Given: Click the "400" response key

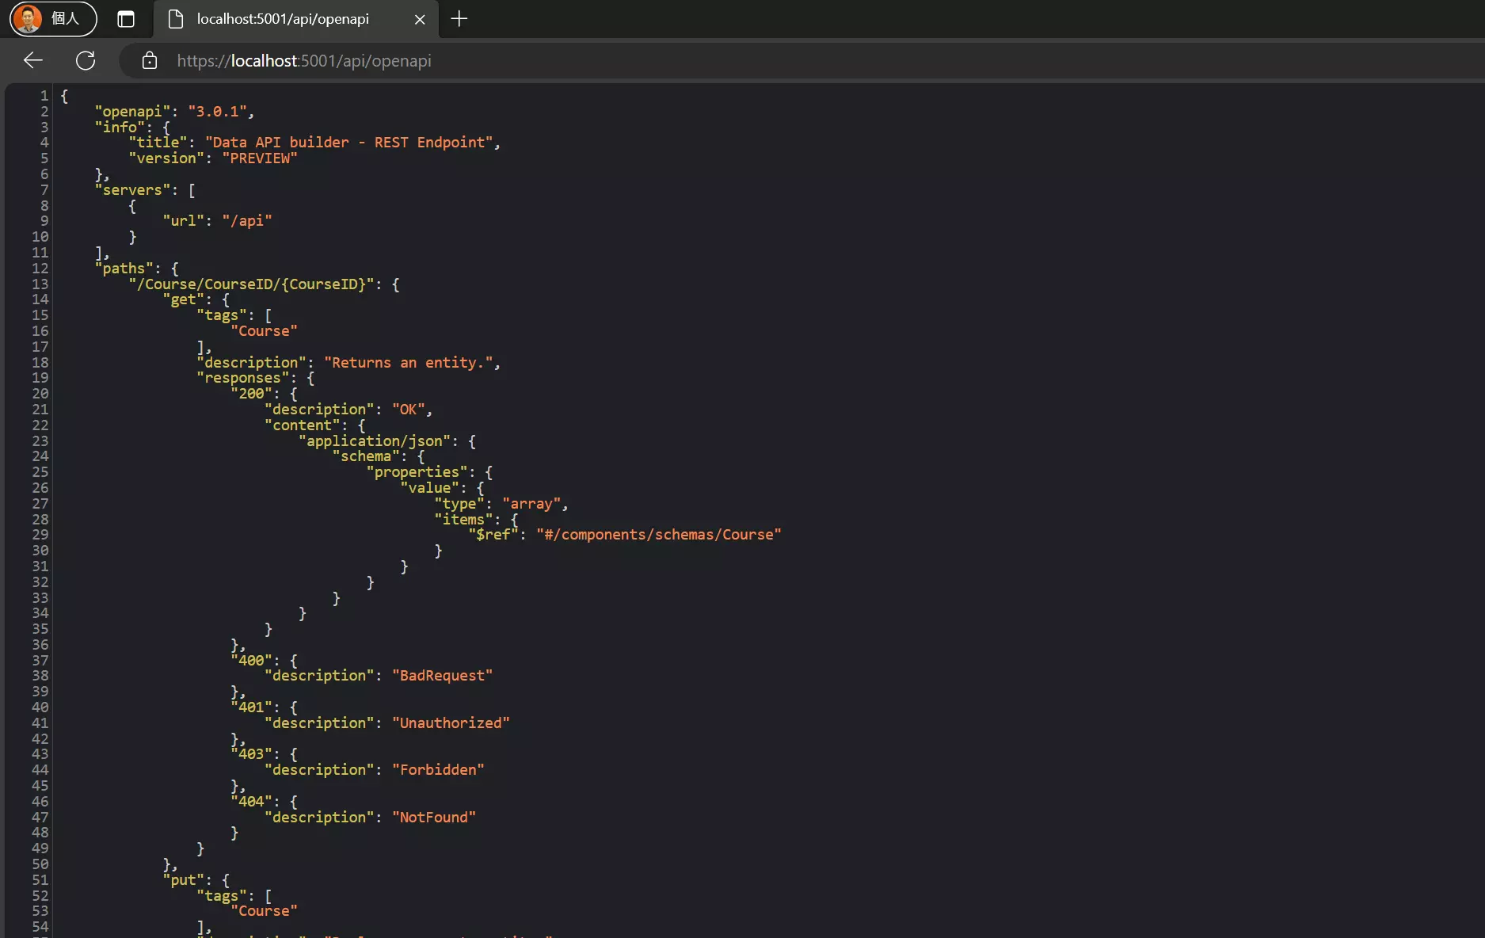Looking at the screenshot, I should click(251, 661).
